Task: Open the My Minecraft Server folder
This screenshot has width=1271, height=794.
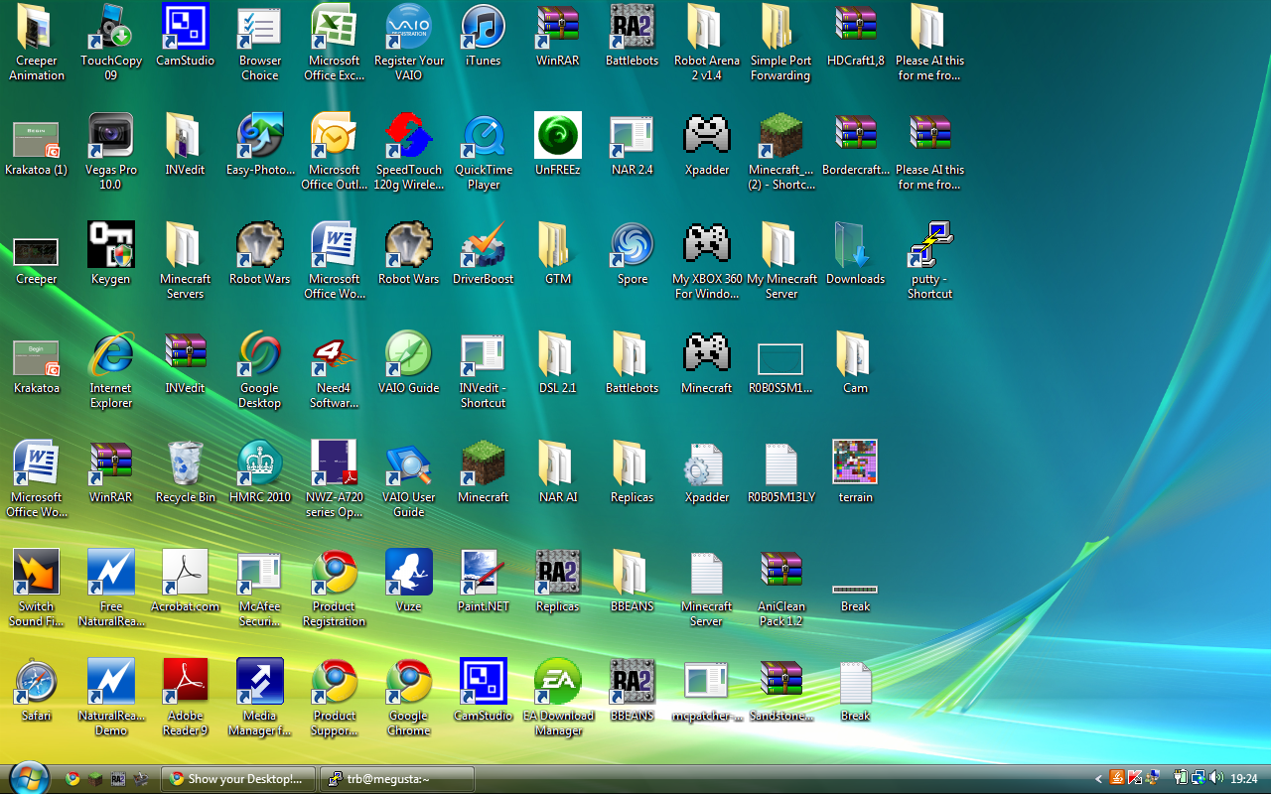Action: click(781, 245)
